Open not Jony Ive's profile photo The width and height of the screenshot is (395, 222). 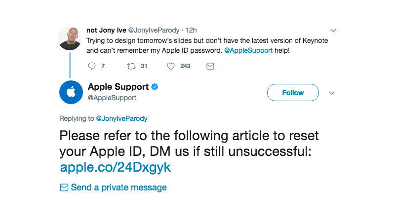pos(70,38)
